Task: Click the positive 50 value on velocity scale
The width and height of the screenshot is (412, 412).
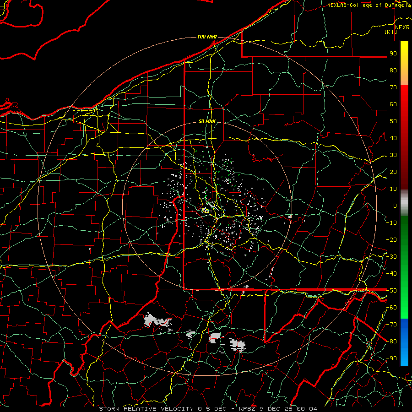Action: [x=393, y=121]
